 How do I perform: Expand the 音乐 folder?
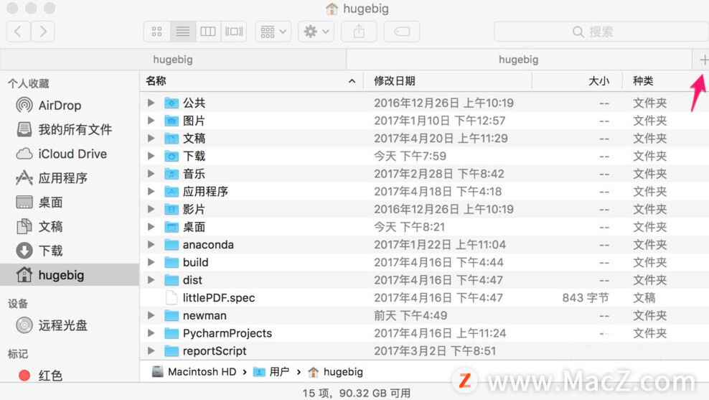[151, 174]
